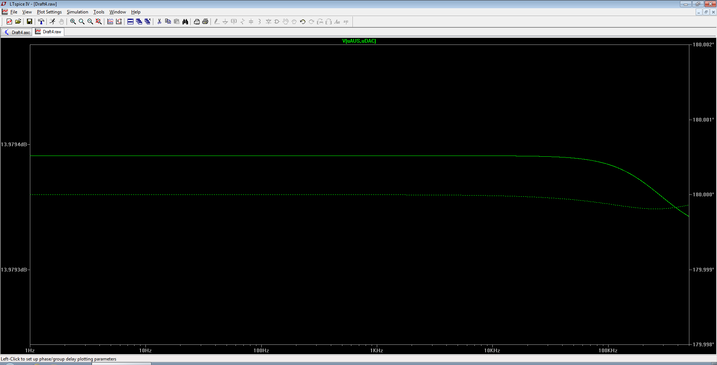The image size is (717, 365).
Task: Click the Component gate icon
Action: pos(277,22)
